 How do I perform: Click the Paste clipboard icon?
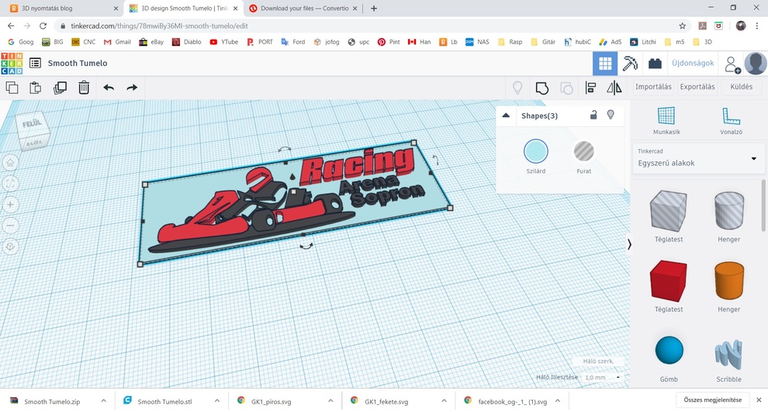pos(35,88)
